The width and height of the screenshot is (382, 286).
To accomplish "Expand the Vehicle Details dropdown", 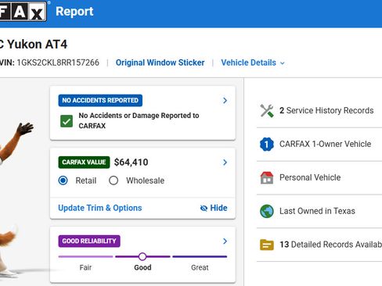I will click(x=253, y=63).
